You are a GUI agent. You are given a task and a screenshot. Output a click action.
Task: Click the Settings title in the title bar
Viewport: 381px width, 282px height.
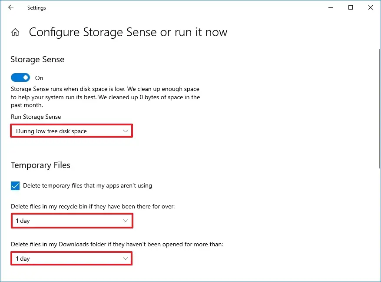[36, 7]
